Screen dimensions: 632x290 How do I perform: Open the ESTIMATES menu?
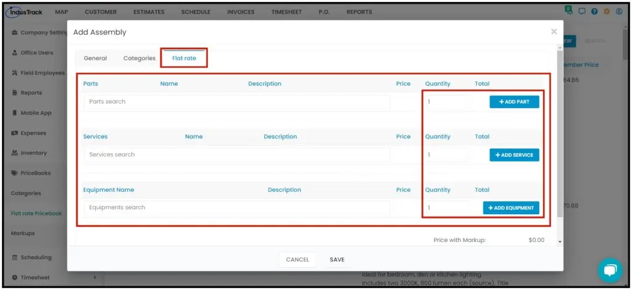coord(149,12)
